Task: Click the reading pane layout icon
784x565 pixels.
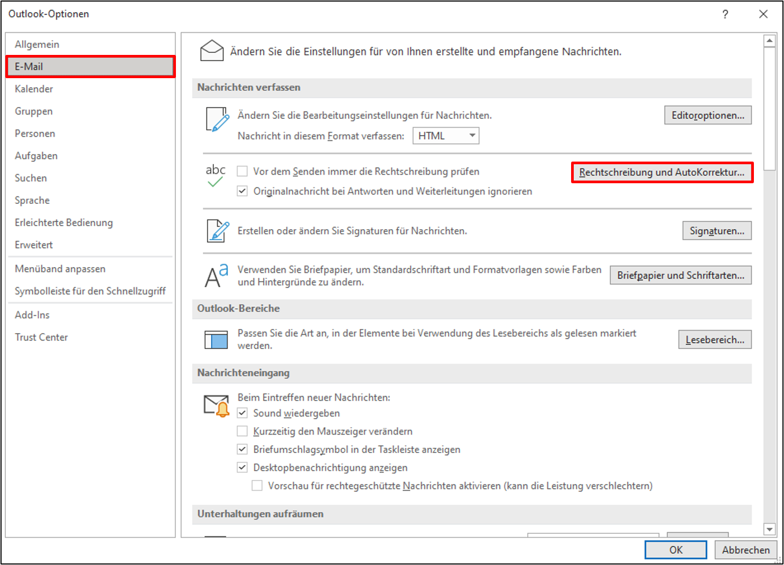Action: [216, 340]
